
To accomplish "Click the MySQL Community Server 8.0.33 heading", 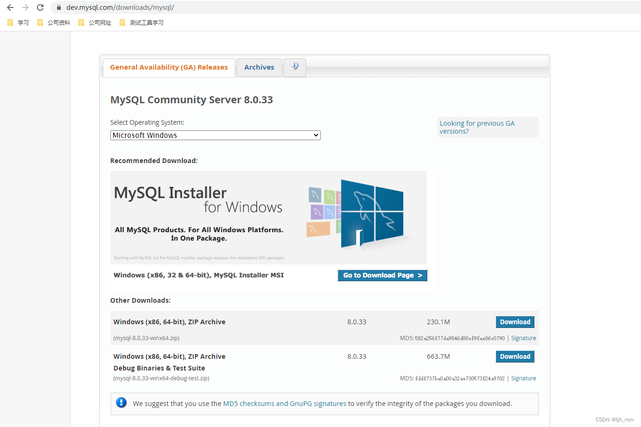I will (192, 100).
